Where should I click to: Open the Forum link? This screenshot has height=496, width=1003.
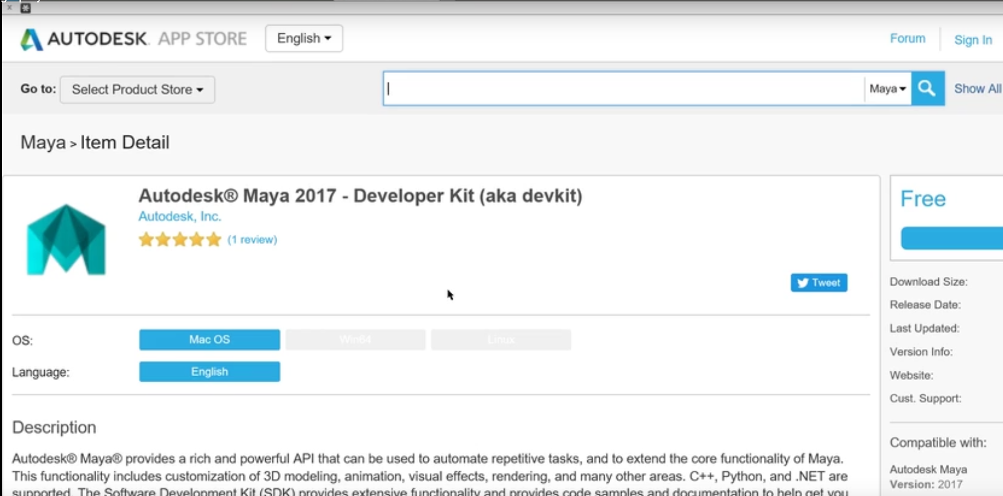click(x=907, y=38)
